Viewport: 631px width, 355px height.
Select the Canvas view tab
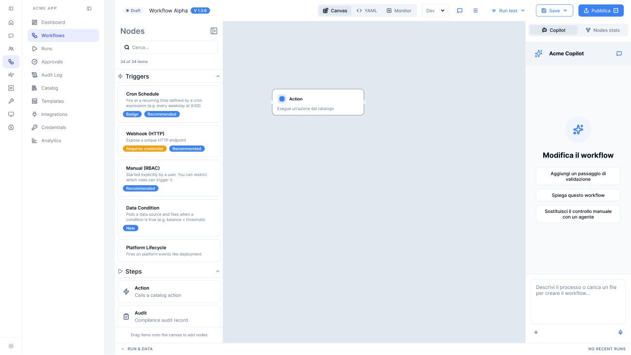click(335, 11)
